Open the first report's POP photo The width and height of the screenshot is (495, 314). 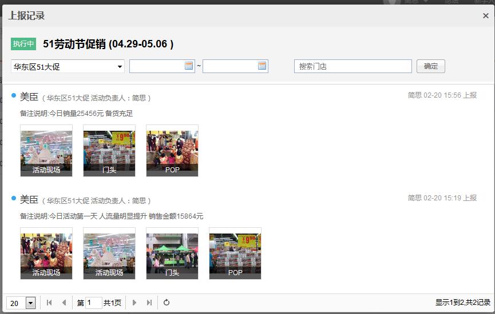pyautogui.click(x=172, y=150)
